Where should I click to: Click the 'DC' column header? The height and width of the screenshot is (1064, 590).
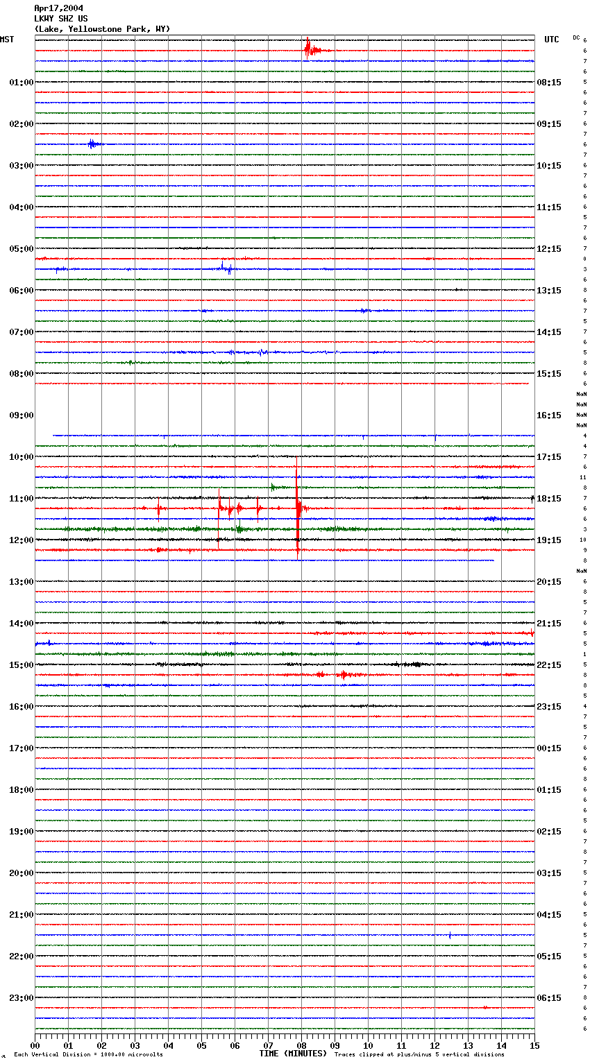pos(576,37)
